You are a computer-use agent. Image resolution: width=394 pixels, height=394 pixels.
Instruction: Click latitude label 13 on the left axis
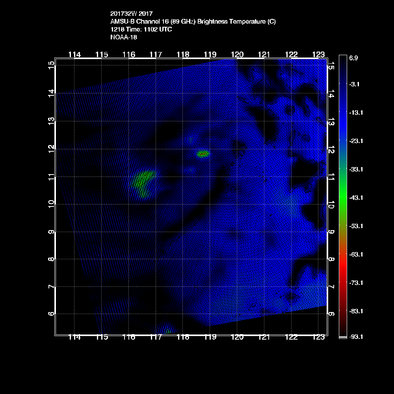pyautogui.click(x=51, y=121)
